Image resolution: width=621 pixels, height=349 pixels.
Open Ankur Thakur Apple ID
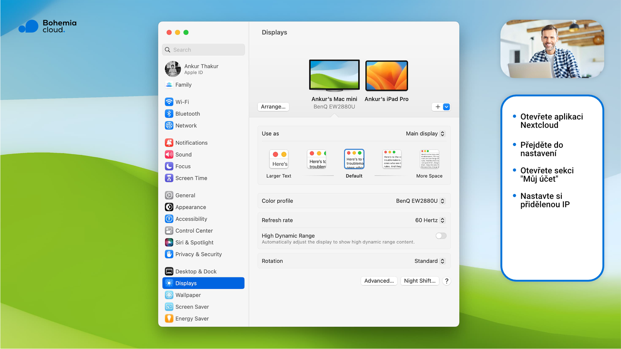[x=203, y=69]
